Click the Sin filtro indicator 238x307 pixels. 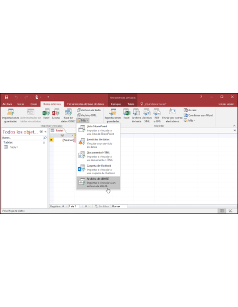[x=102, y=207]
